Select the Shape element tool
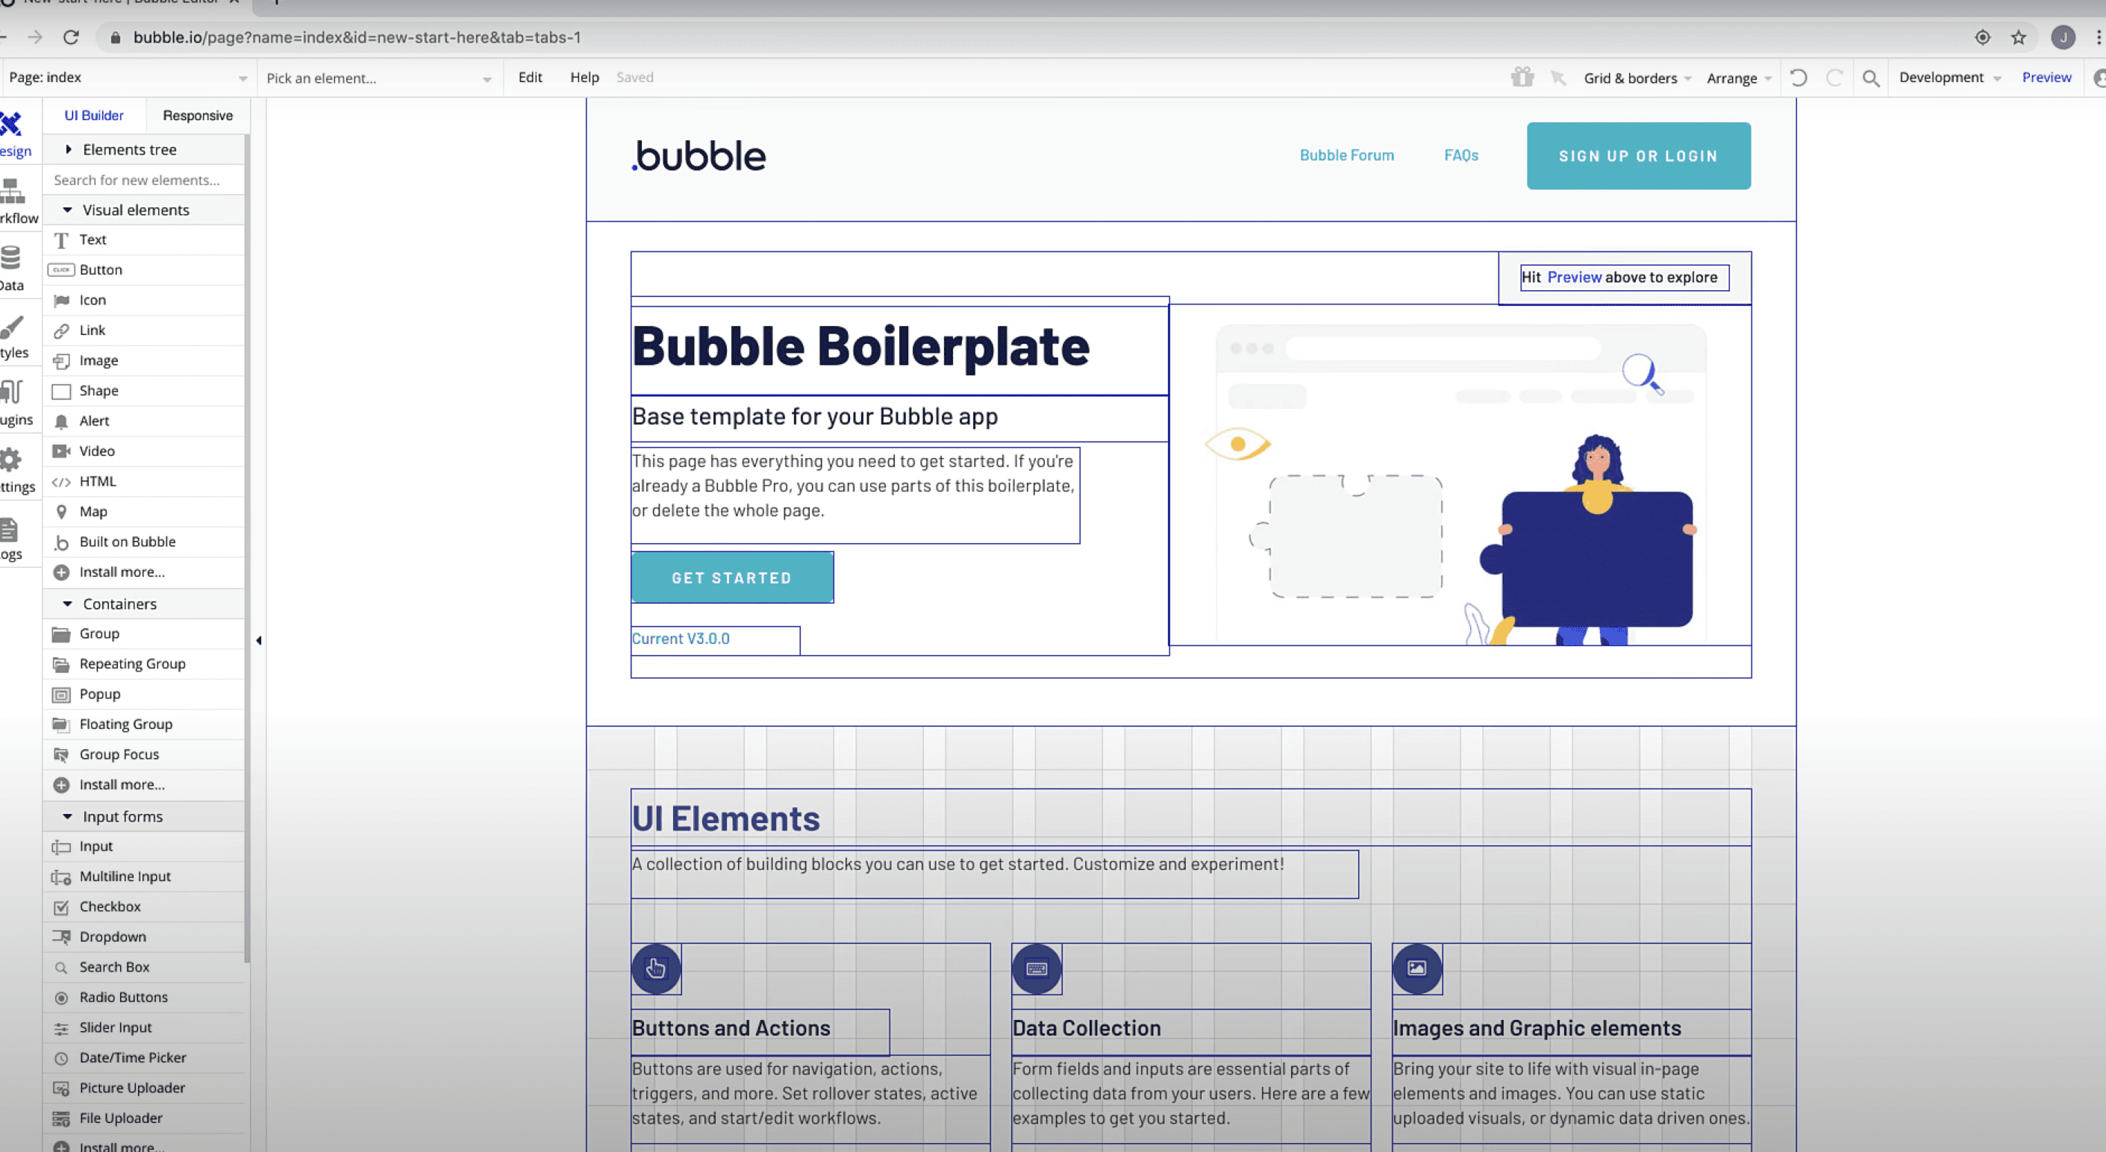This screenshot has width=2106, height=1152. [144, 391]
